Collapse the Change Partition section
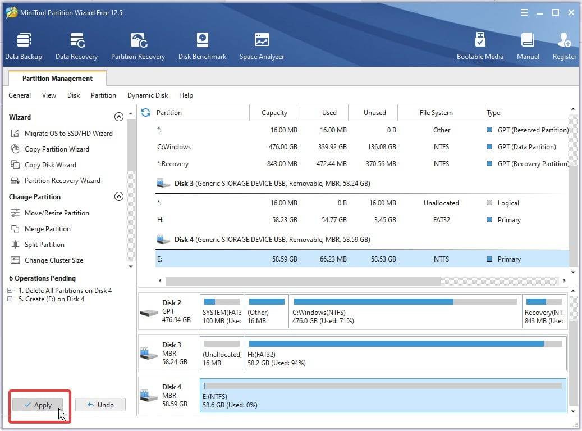This screenshot has width=582, height=431. click(x=118, y=197)
